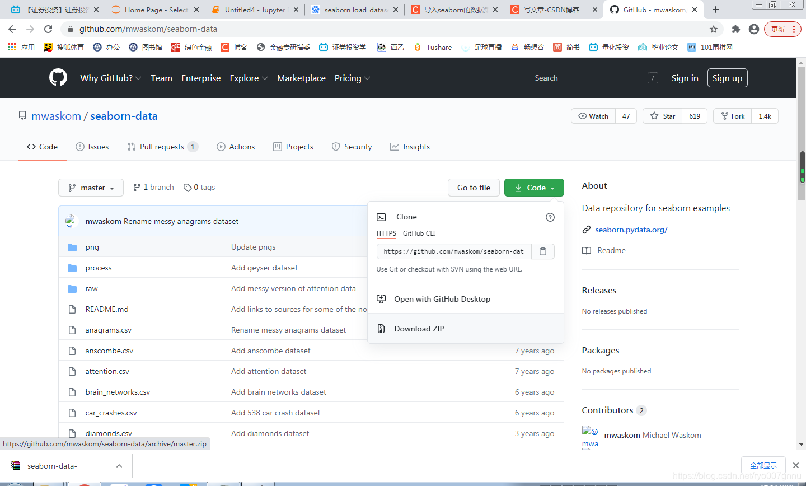Open clone help question mark icon

click(x=550, y=217)
